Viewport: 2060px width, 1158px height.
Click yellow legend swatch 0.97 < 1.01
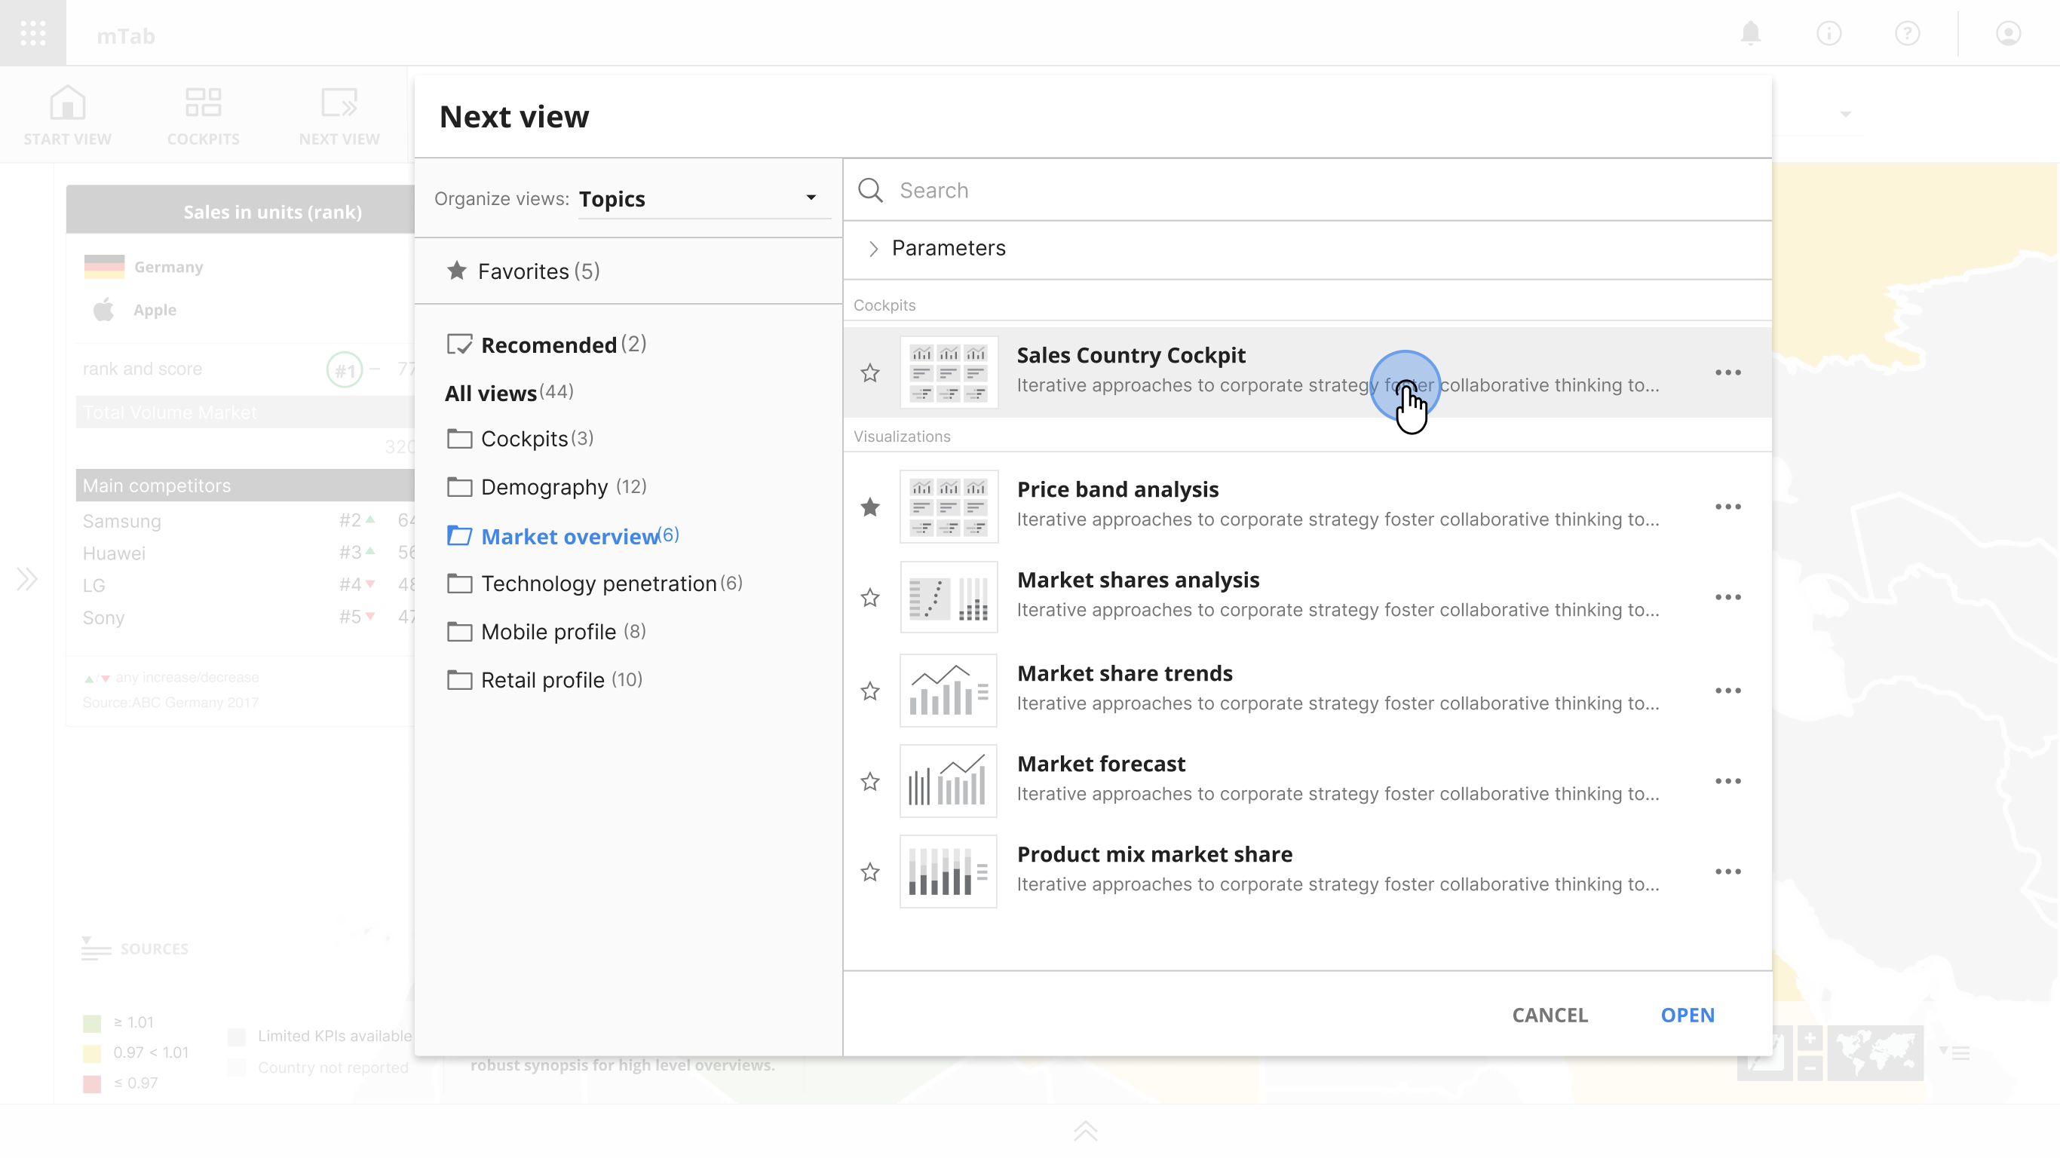[x=92, y=1053]
